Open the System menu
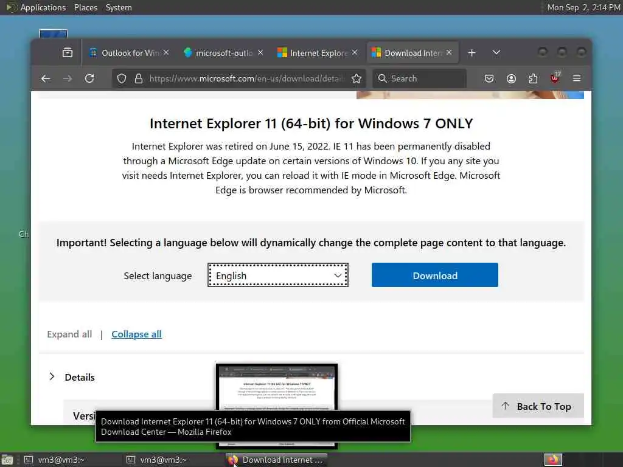 (x=119, y=7)
